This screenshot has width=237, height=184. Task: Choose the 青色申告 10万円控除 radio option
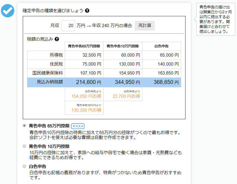click(25, 146)
